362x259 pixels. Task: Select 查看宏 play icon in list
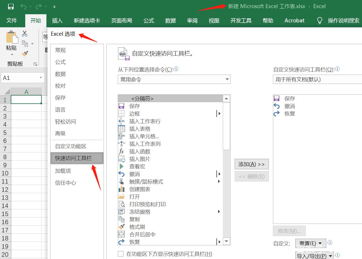point(122,167)
